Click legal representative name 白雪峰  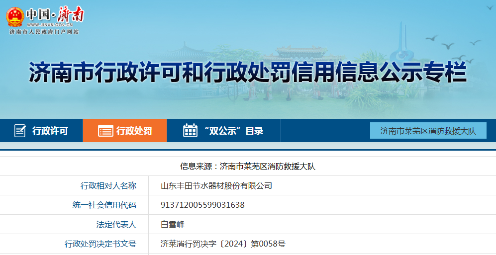click(173, 224)
